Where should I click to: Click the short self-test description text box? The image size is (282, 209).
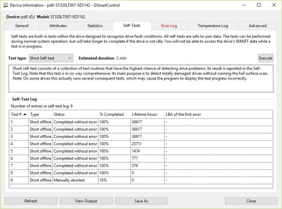point(141,78)
